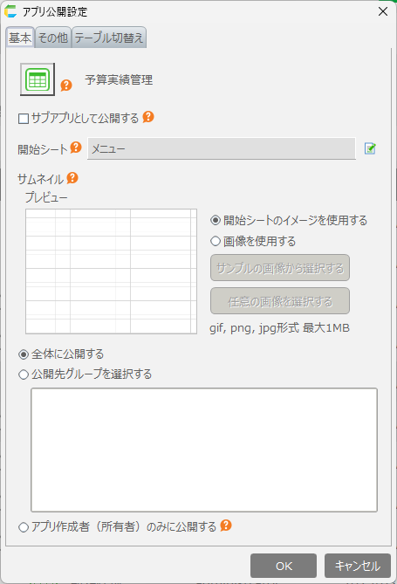This screenshot has width=397, height=584.
Task: Open help icon next to 開始シート
Action: click(x=76, y=148)
